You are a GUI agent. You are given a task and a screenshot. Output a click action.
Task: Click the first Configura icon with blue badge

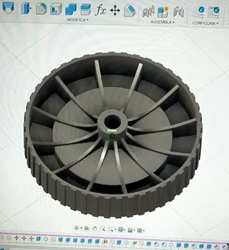point(199,13)
